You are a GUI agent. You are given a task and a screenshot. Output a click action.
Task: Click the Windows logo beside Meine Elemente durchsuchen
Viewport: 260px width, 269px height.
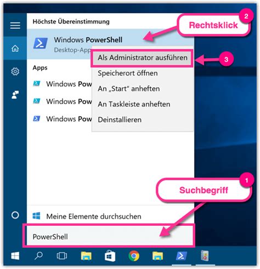pyautogui.click(x=36, y=216)
